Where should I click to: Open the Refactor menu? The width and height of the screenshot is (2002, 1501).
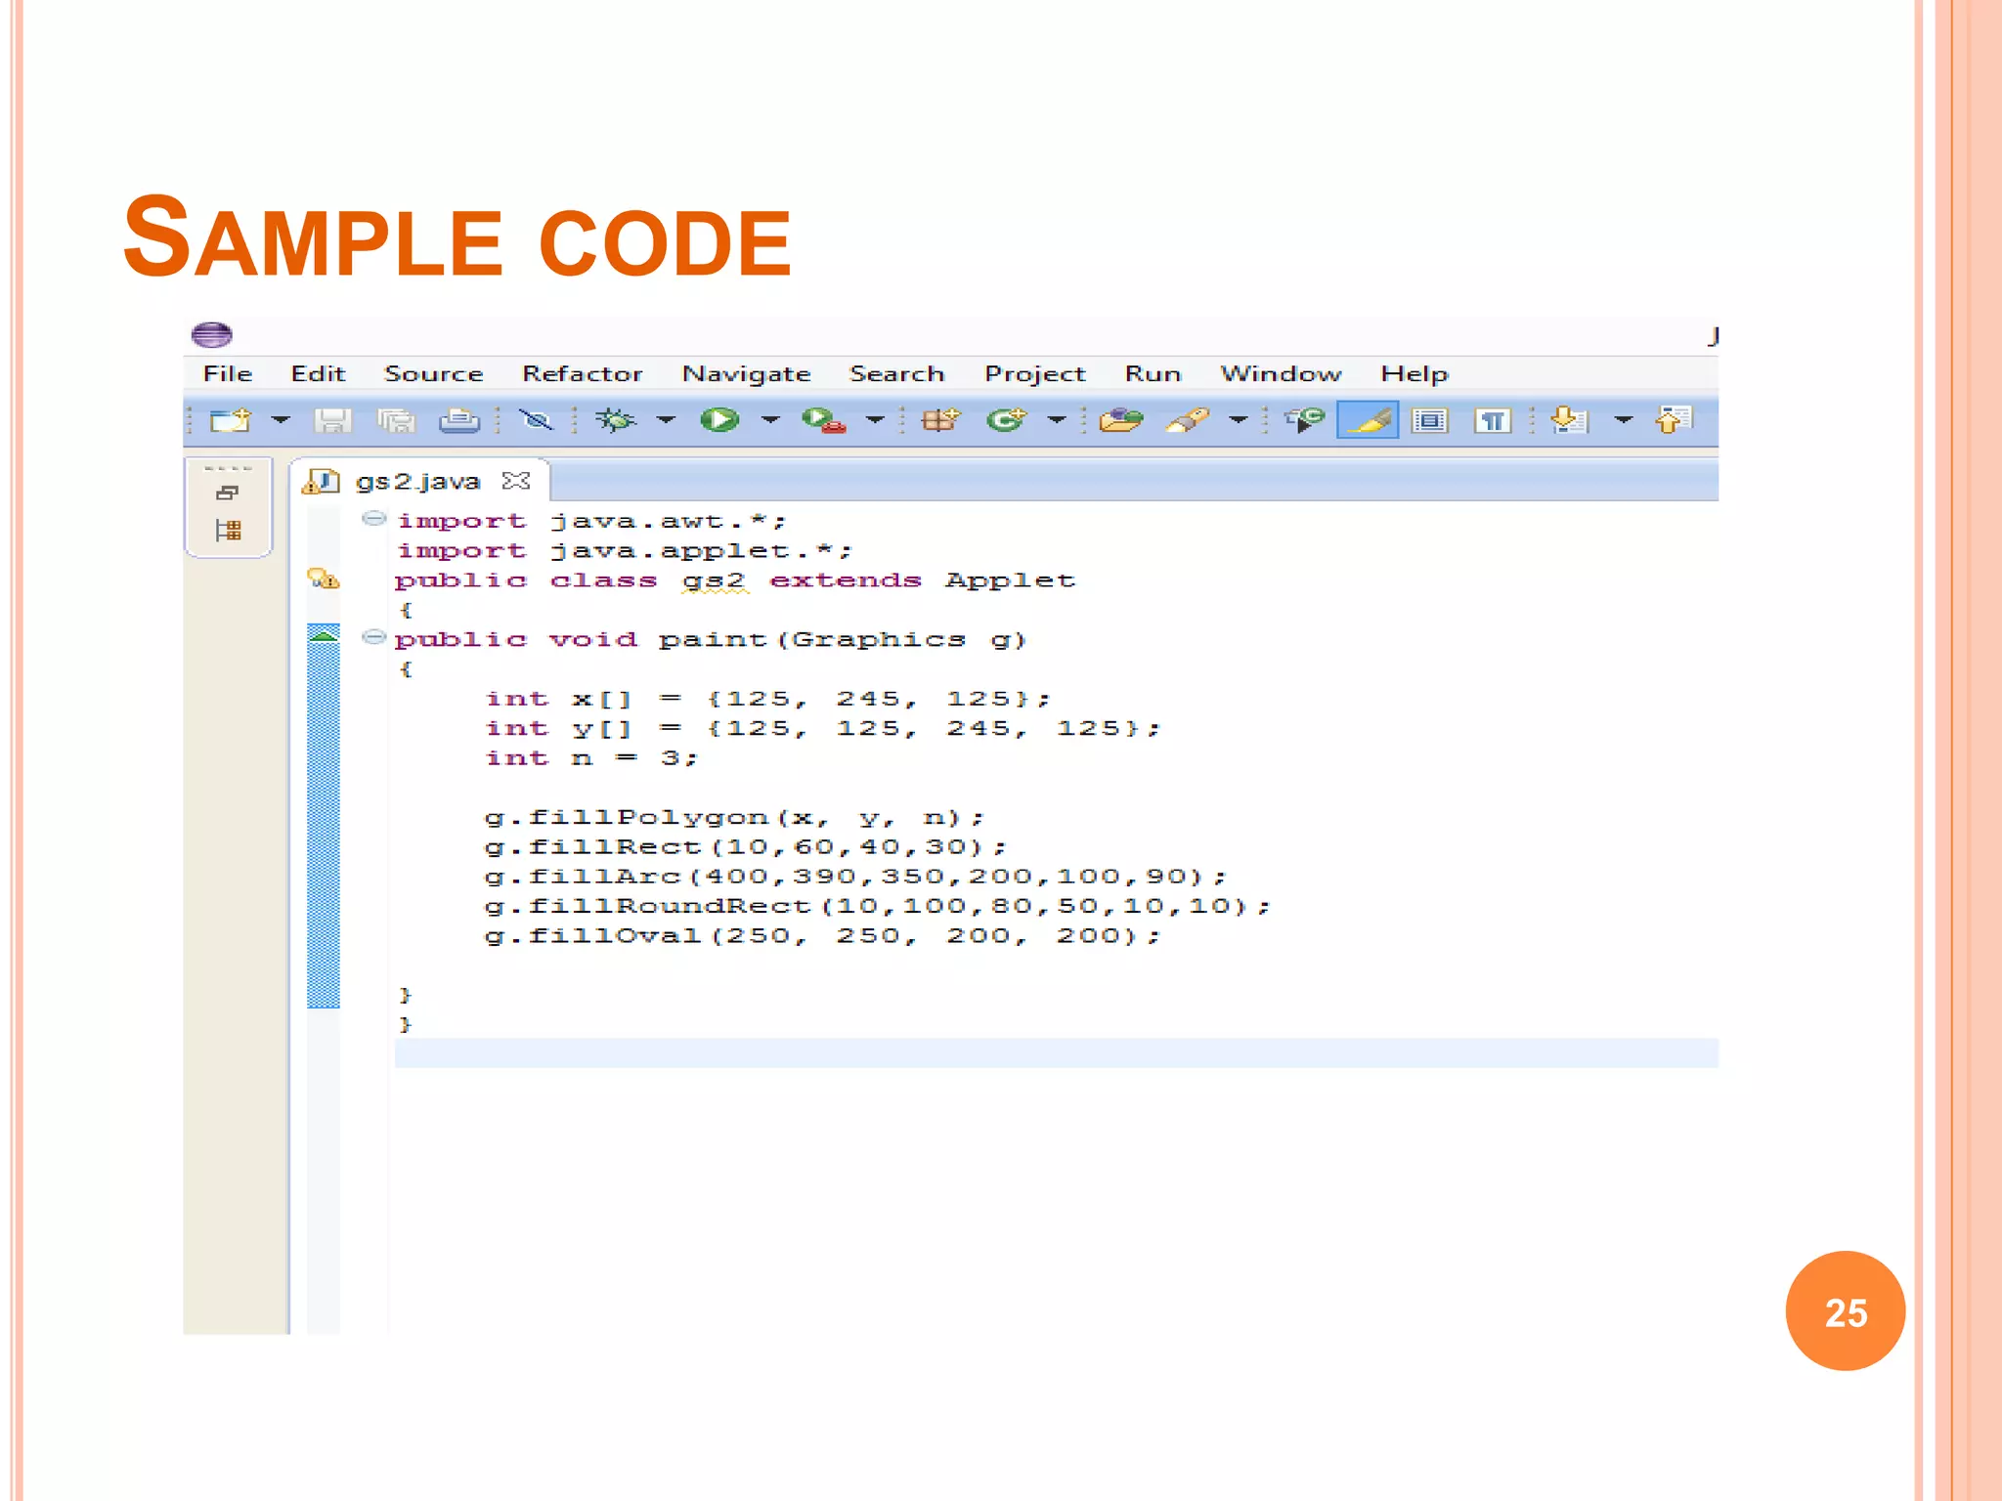click(582, 374)
